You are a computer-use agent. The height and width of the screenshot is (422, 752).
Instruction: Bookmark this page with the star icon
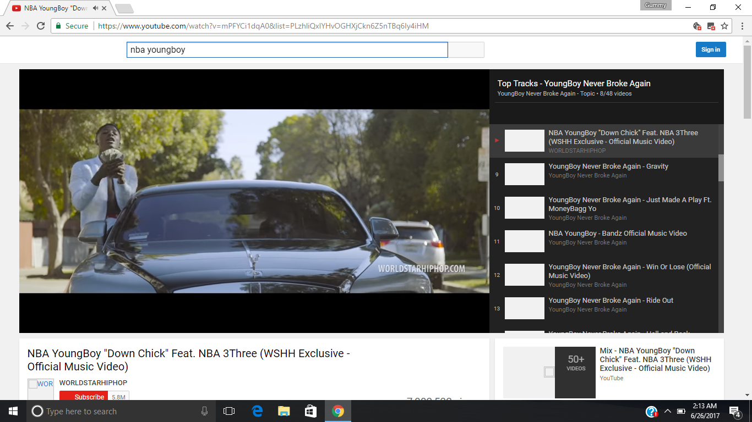pos(724,26)
